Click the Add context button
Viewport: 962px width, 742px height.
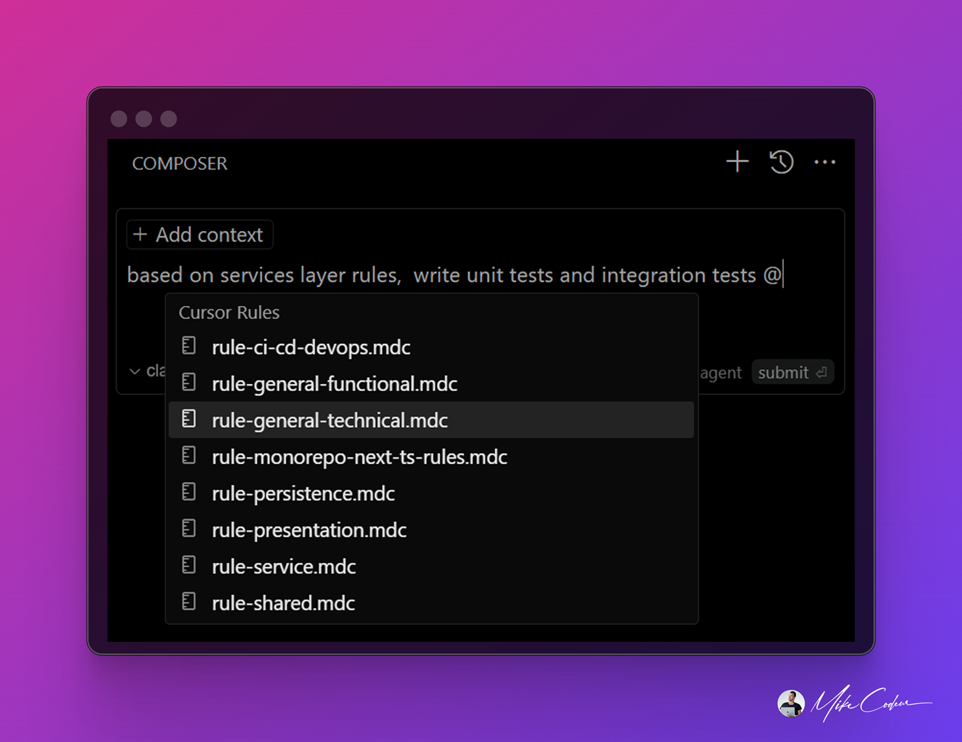click(199, 235)
